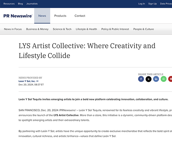Expand News in Focus category
Screen dimensions: 172x143
pos(13,29)
